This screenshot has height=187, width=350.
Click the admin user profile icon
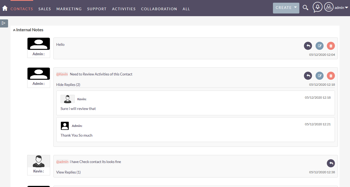(x=329, y=7)
